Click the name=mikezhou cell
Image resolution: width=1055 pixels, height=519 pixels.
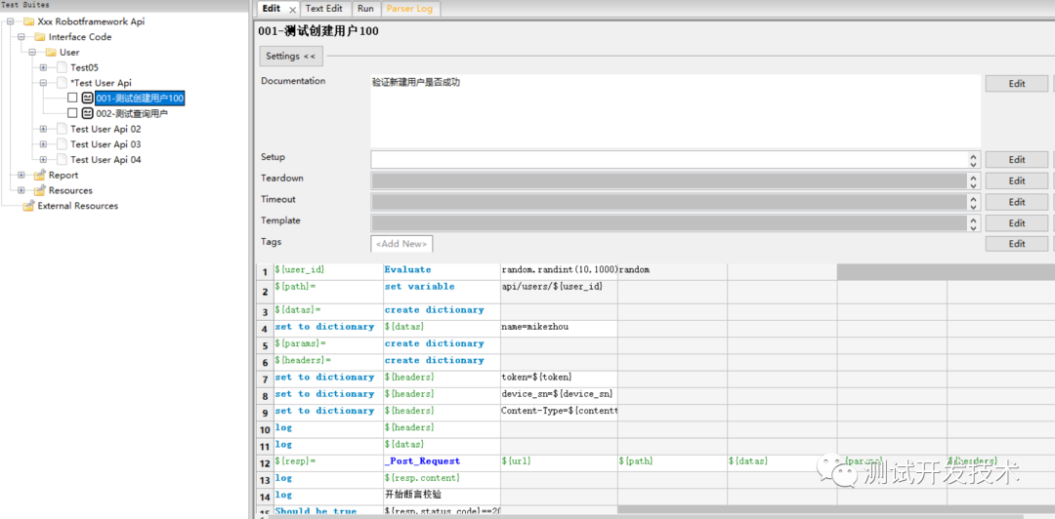point(559,328)
